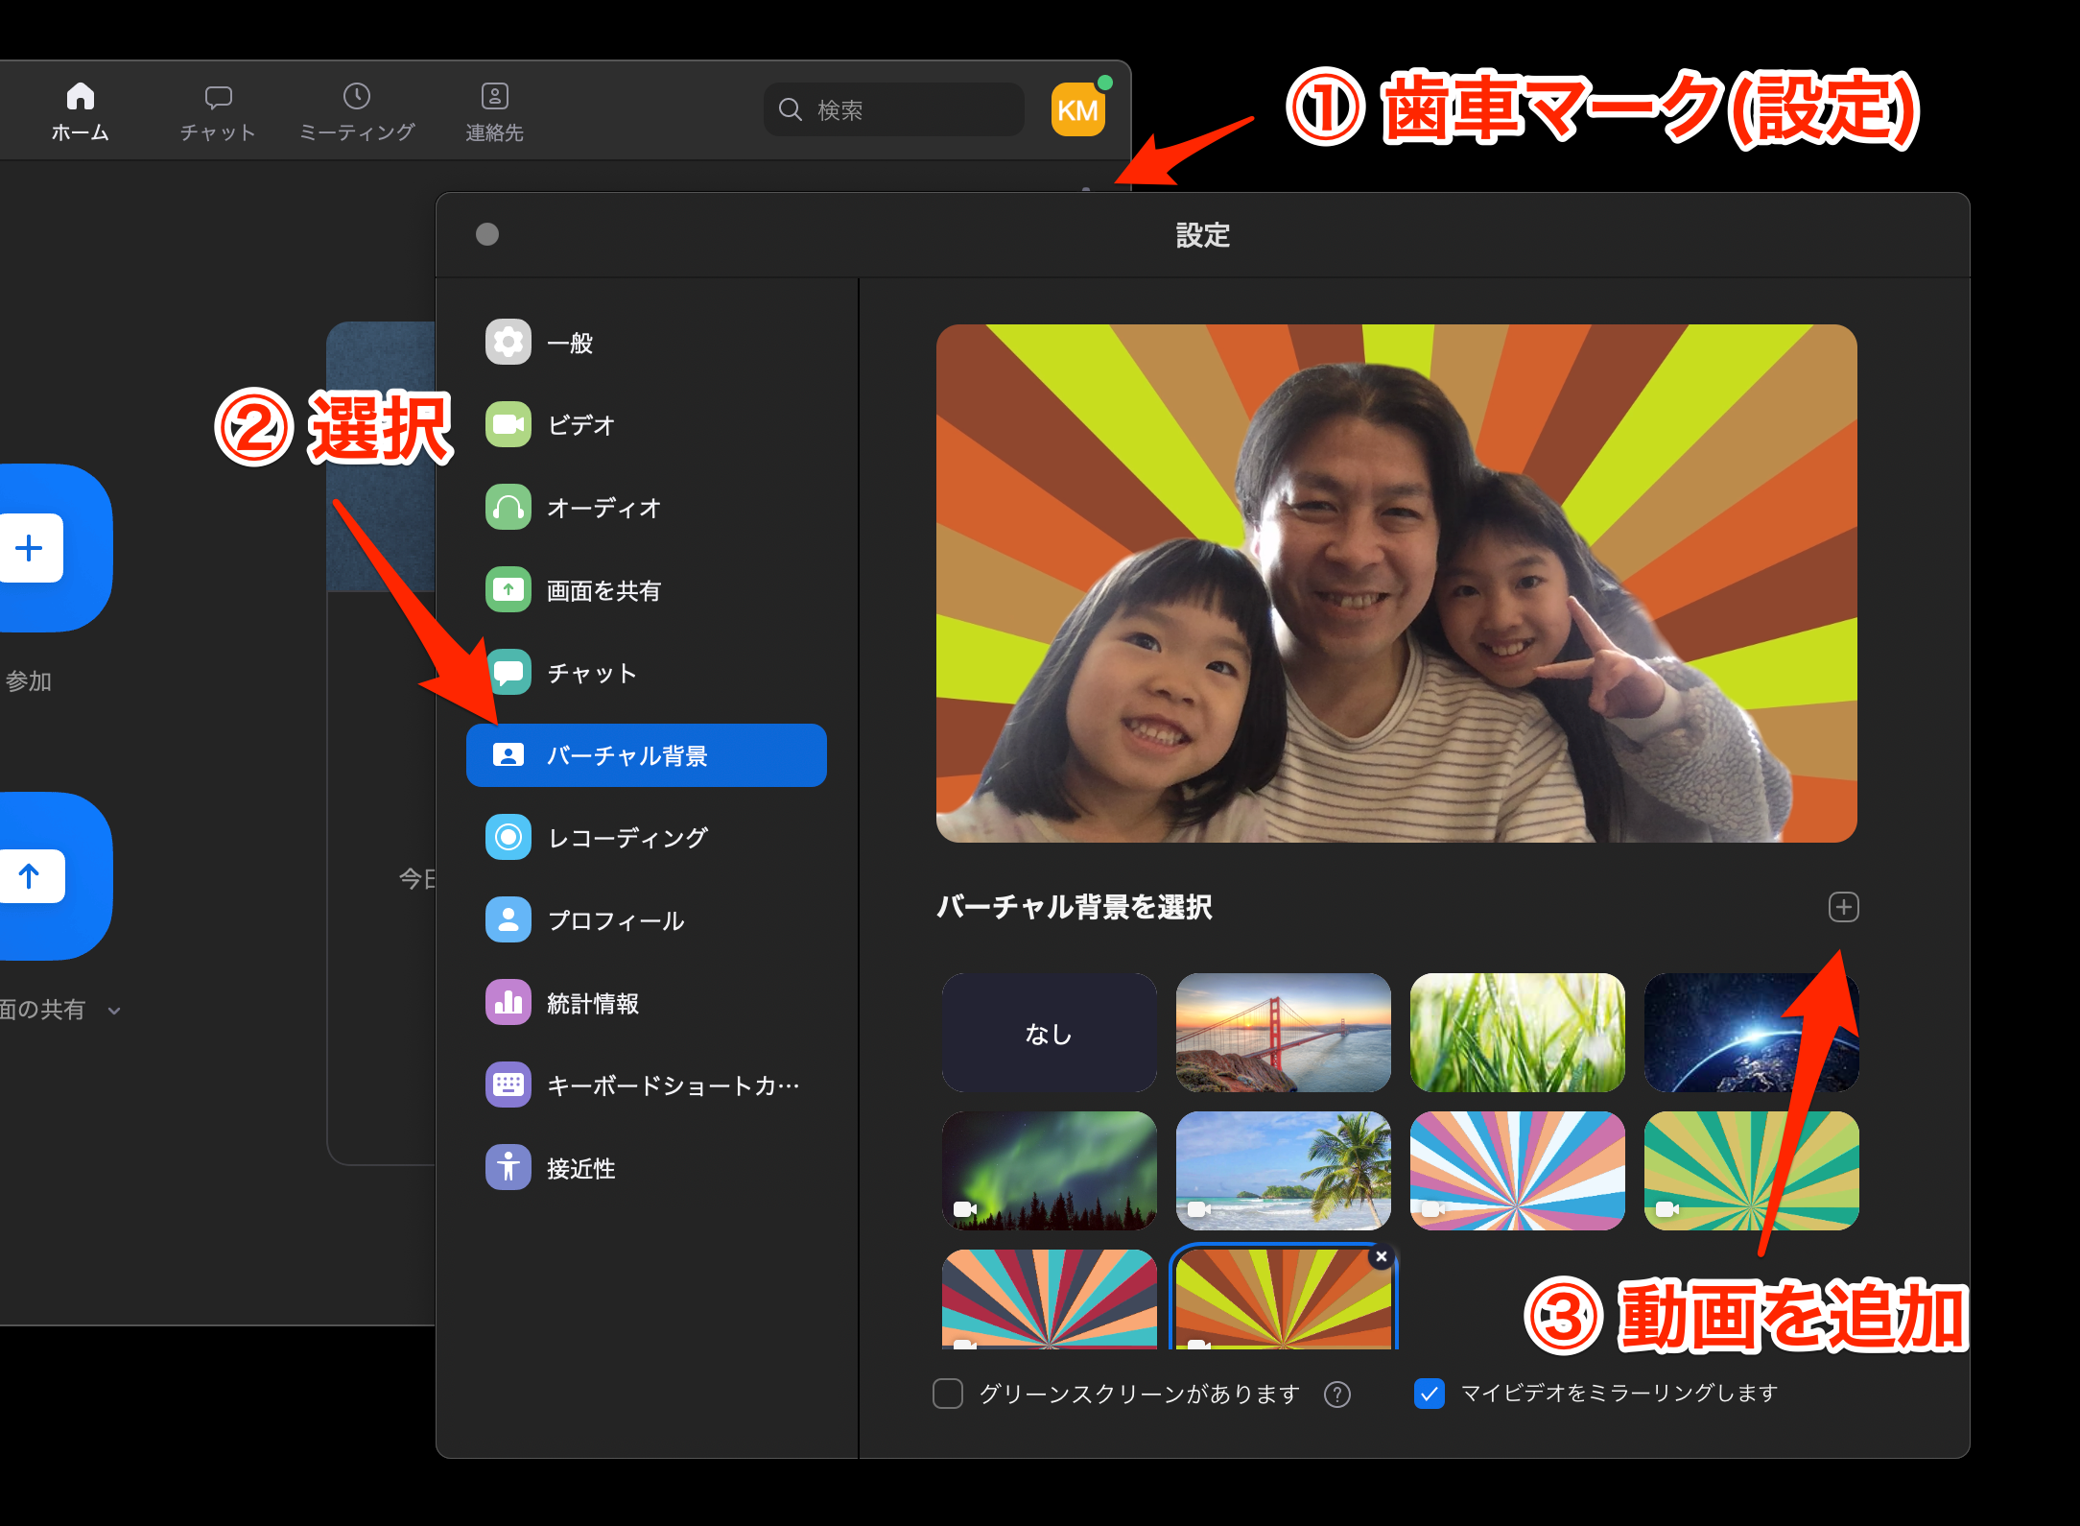
Task: Switch to チャット tab in Zoom top bar
Action: point(218,113)
